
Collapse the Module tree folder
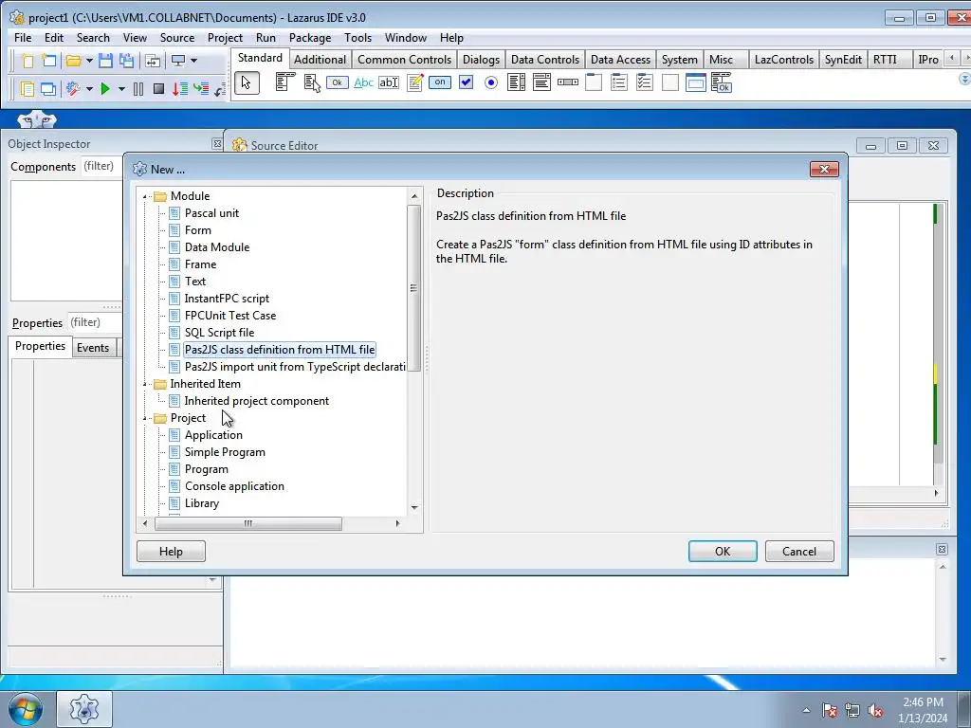[x=145, y=196]
